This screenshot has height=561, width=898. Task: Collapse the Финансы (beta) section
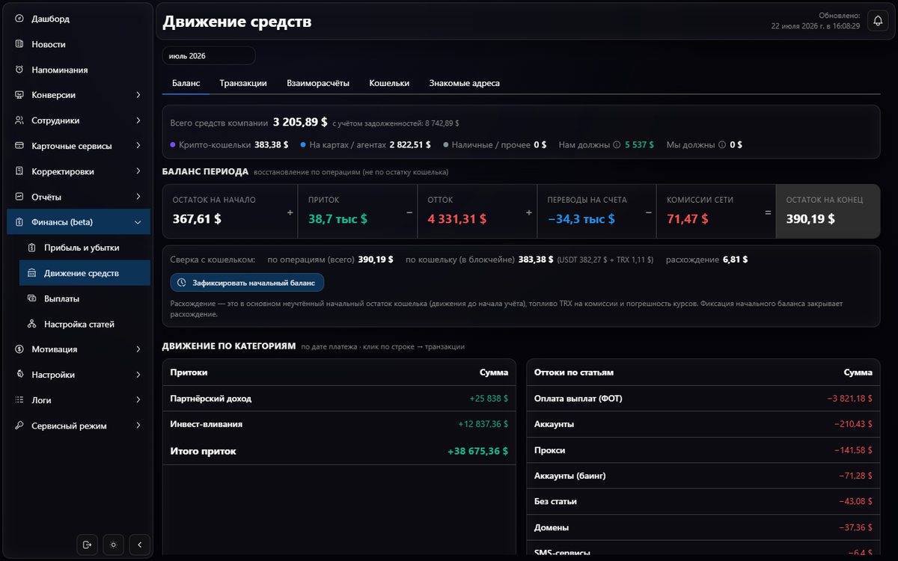click(x=79, y=222)
